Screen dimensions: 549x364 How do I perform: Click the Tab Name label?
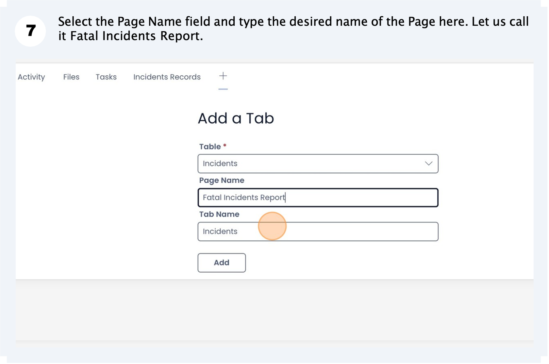tap(219, 214)
